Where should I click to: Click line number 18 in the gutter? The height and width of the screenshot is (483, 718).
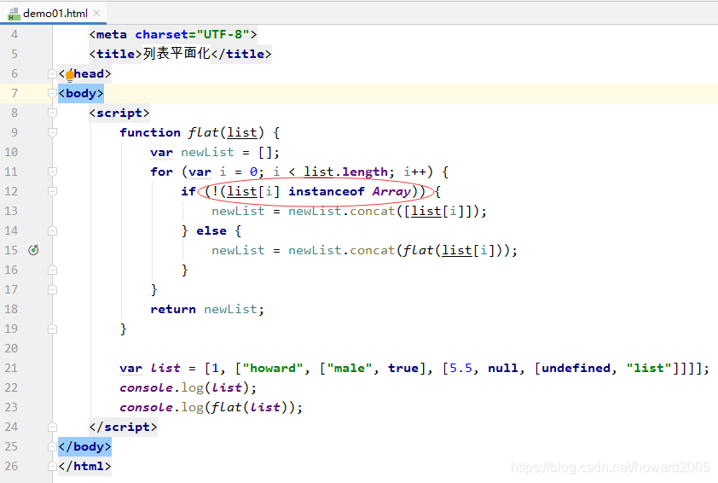pos(11,309)
